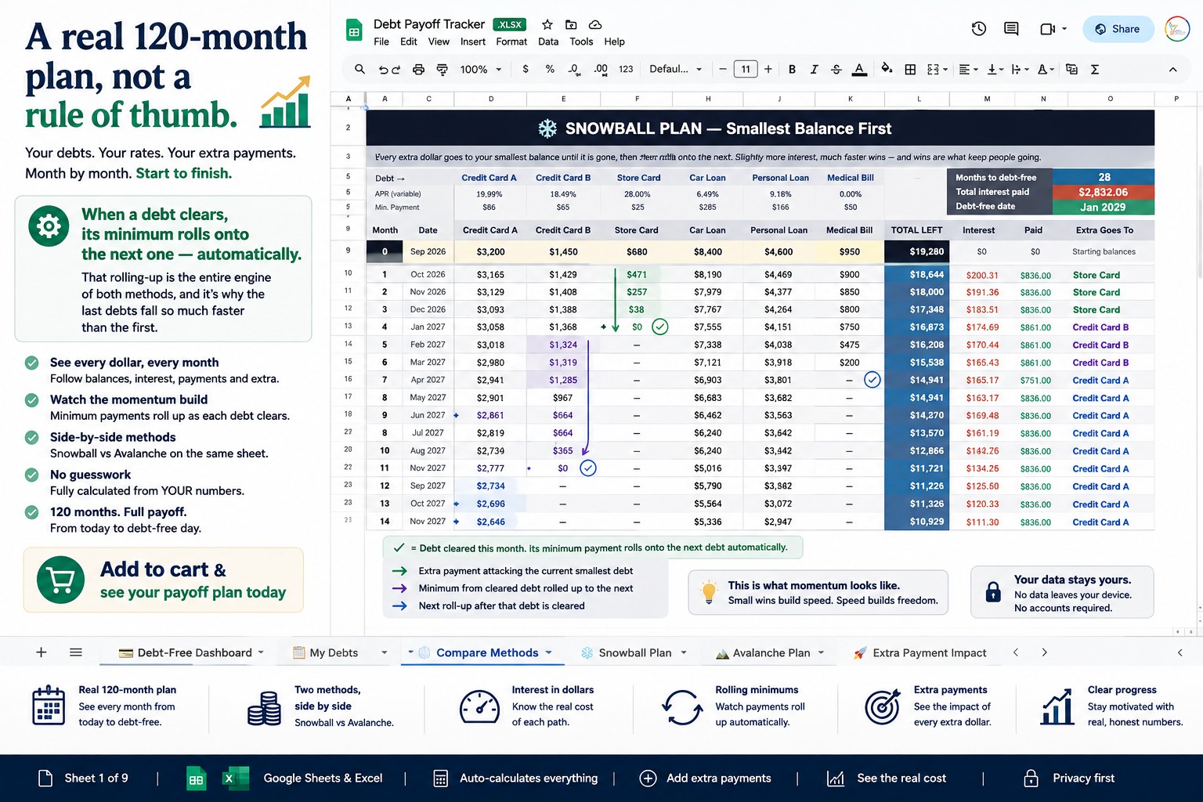Open version history clock icon
This screenshot has height=802, width=1203.
click(x=979, y=29)
